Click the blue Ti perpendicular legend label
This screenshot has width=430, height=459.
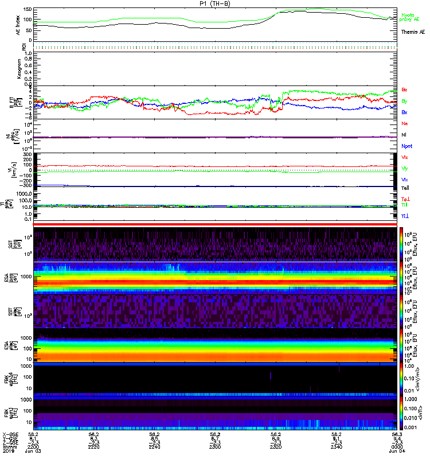pos(405,216)
